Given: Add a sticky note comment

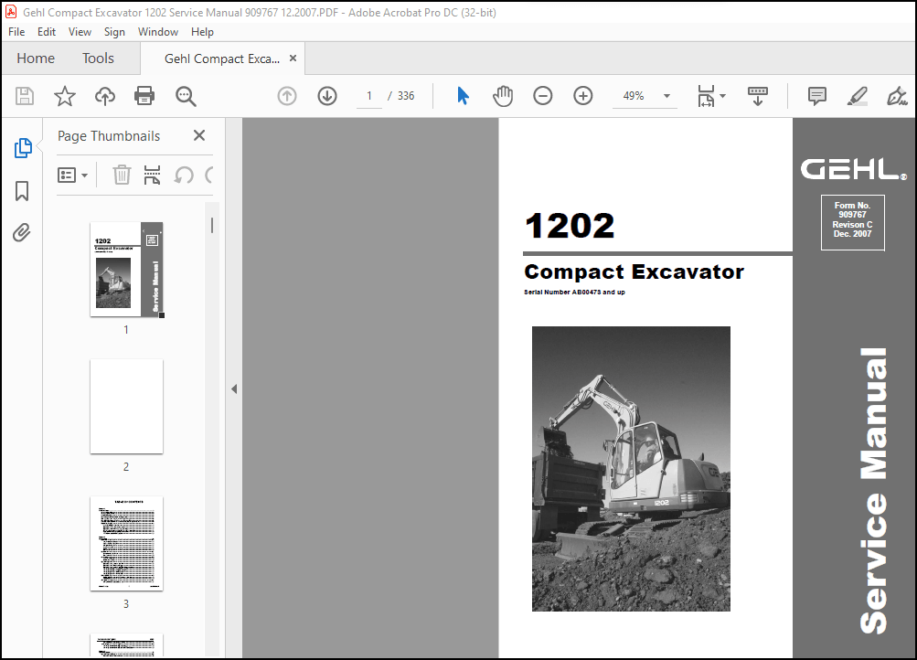Looking at the screenshot, I should tap(815, 96).
